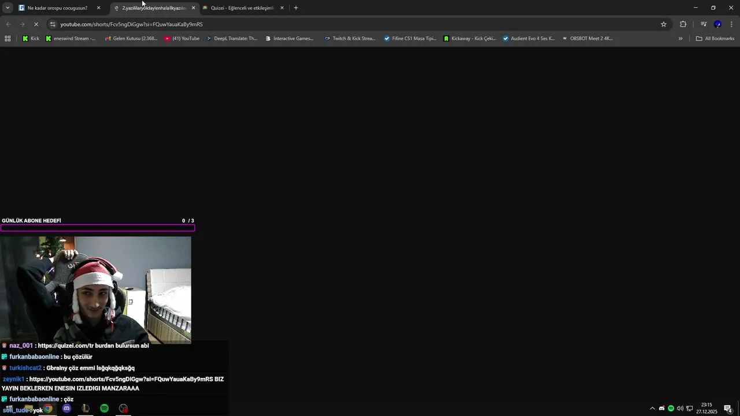Open the DeepL Translate bookmark
740x416 pixels.
231,39
